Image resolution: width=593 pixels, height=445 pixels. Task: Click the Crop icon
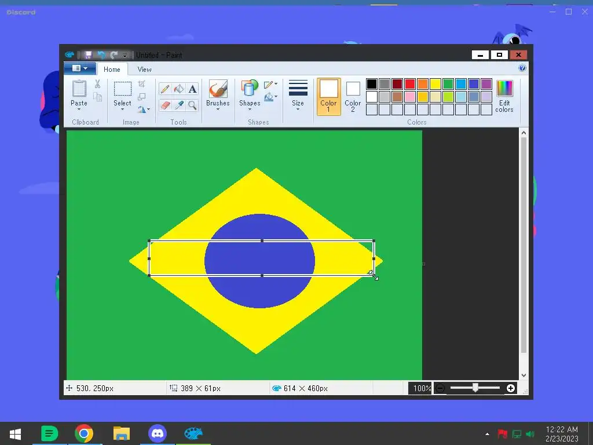click(142, 84)
